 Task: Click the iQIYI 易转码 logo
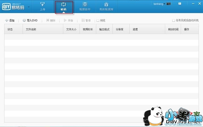point(13,7)
